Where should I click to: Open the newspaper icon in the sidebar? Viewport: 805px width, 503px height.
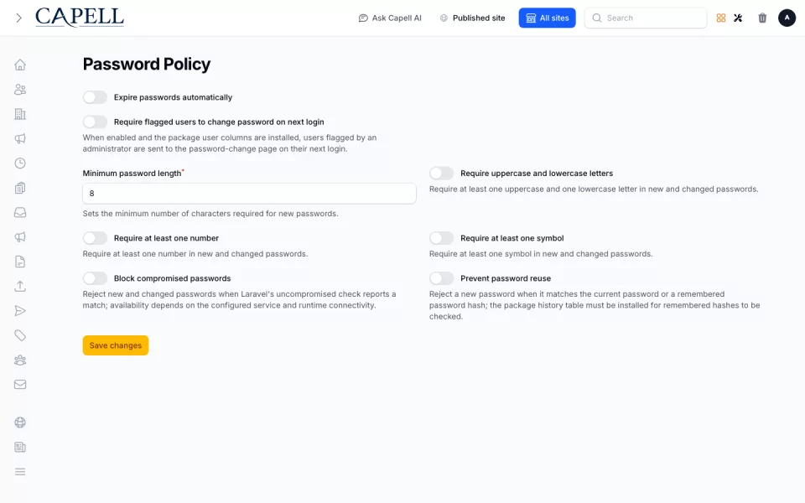[20, 447]
